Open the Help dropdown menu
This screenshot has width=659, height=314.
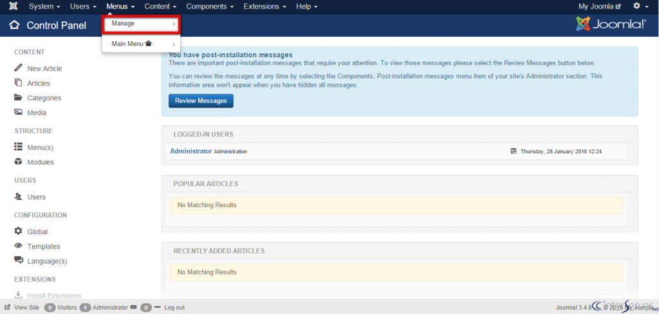point(306,6)
